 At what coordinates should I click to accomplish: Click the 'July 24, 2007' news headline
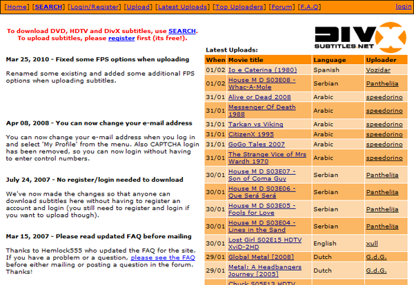click(95, 180)
